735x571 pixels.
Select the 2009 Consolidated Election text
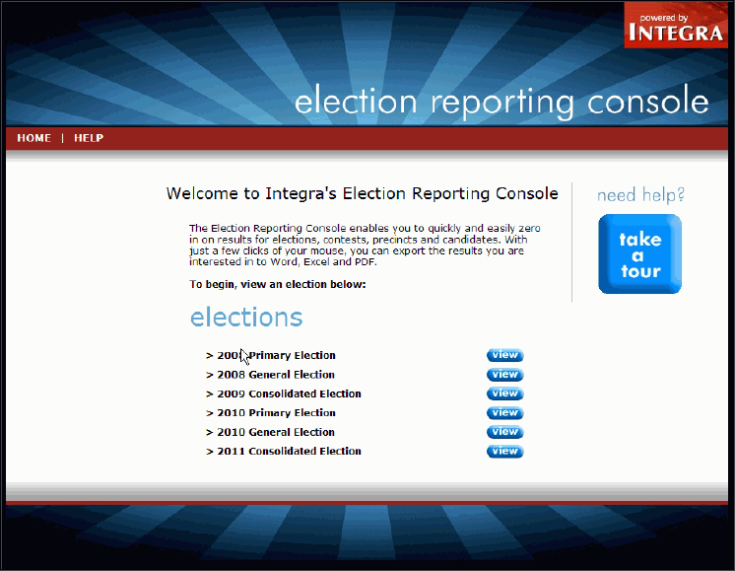(x=289, y=393)
